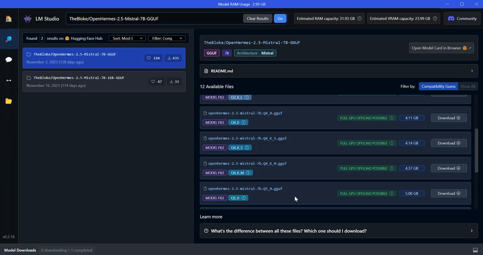Screen dimensions: 483x255
Task: Download the Q4_K_M gguf file
Action: coord(449,168)
